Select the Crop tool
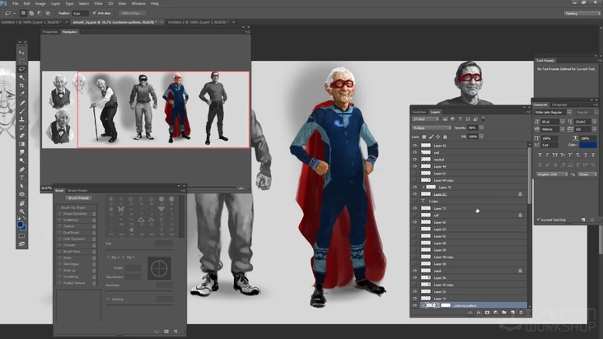Viewport: 603px width, 339px height. tap(22, 84)
